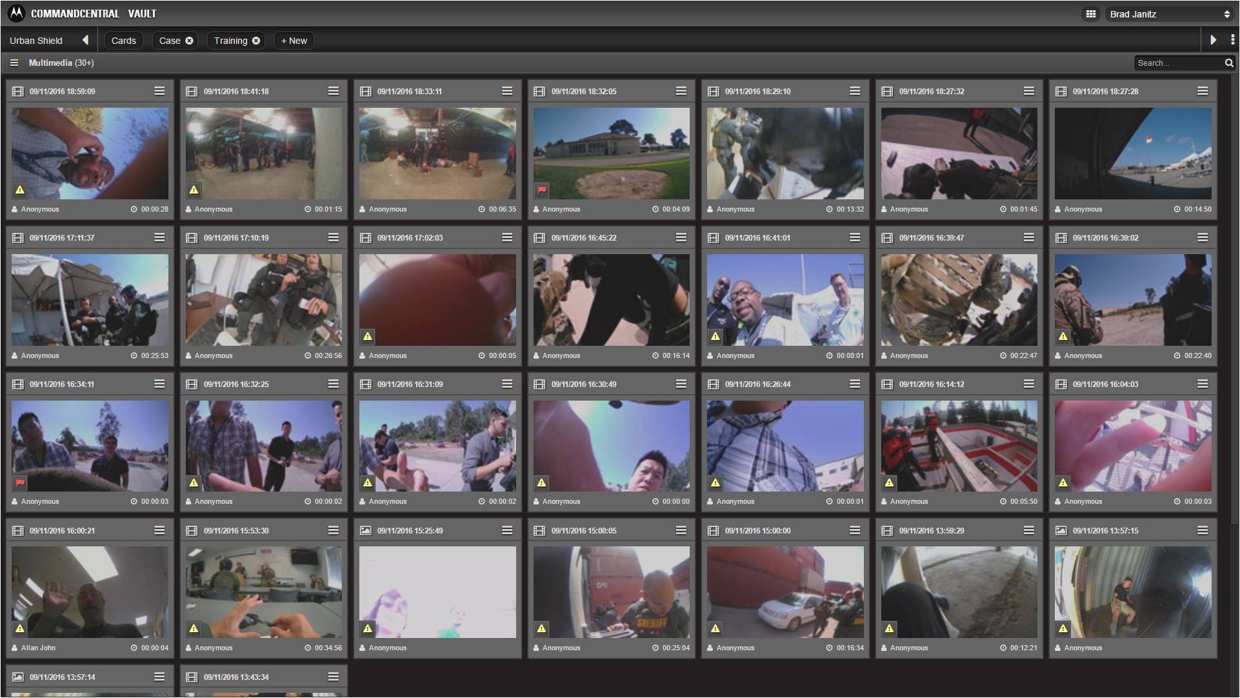Screen dimensions: 1240x698
Task: Click the video camera icon on the 13:43:34 card
Action: click(191, 677)
